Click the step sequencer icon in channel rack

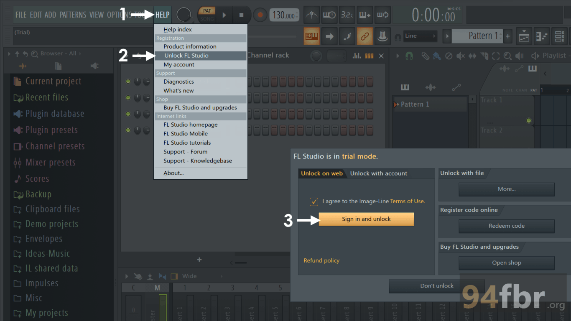[369, 56]
